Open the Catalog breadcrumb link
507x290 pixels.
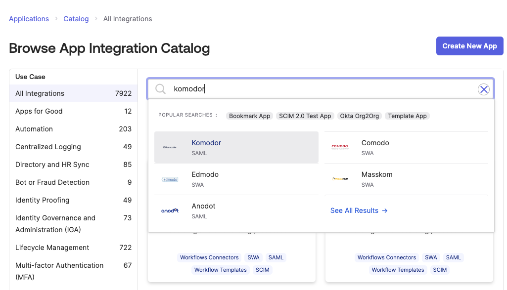76,19
